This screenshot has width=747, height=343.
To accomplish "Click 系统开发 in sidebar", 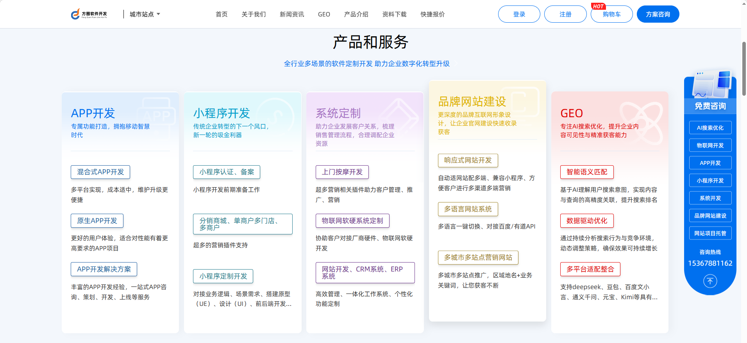I will click(x=710, y=198).
